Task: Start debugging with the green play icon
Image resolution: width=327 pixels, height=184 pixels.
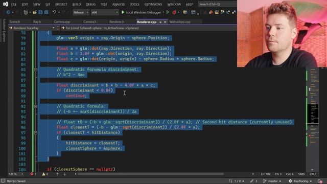Action: [123, 12]
